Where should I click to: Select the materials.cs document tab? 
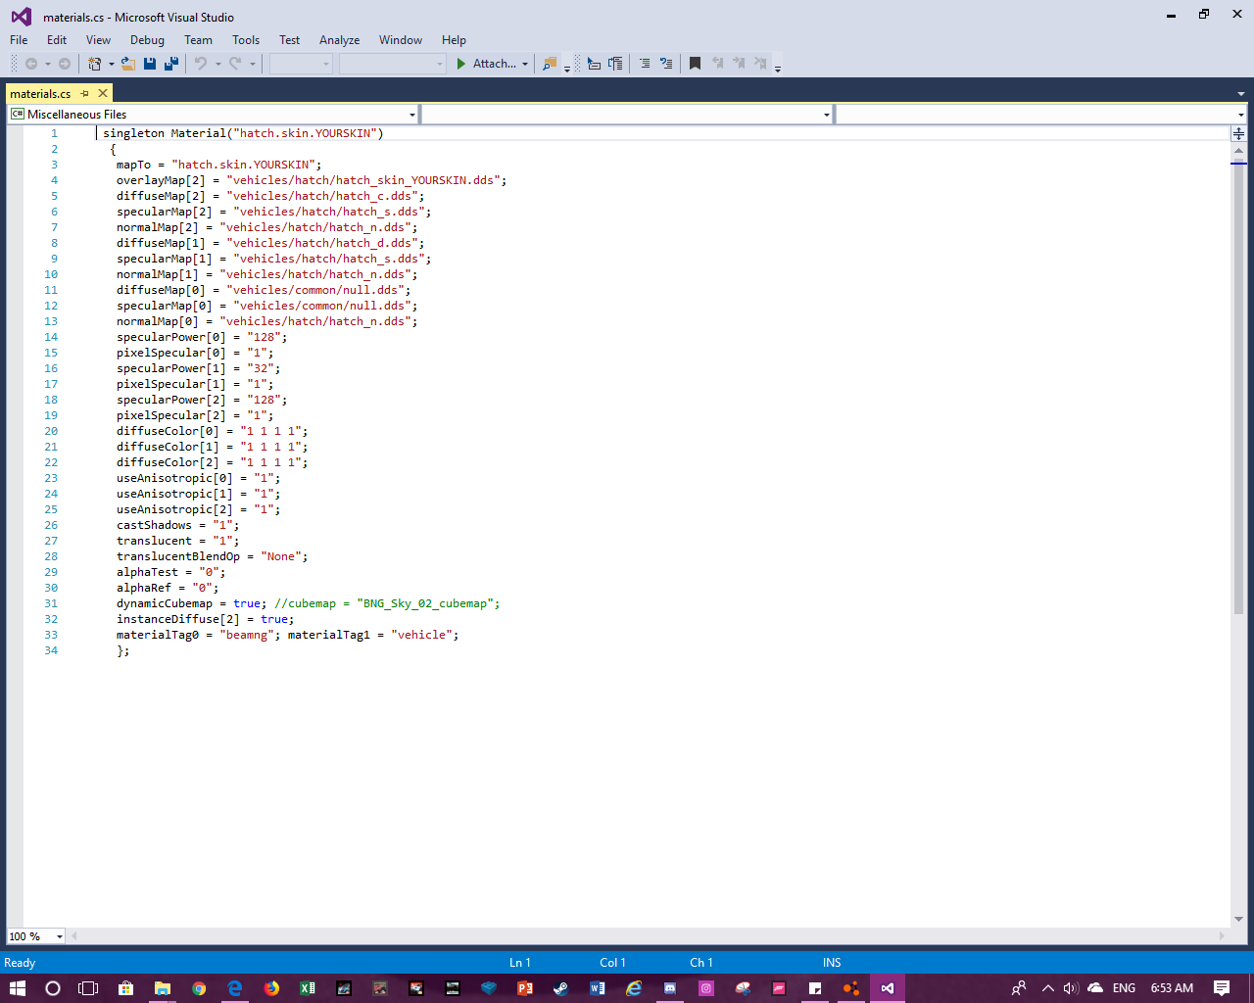[40, 94]
